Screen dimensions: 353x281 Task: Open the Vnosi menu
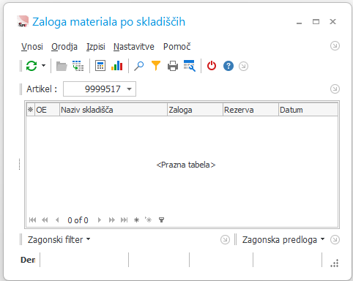pyautogui.click(x=32, y=47)
